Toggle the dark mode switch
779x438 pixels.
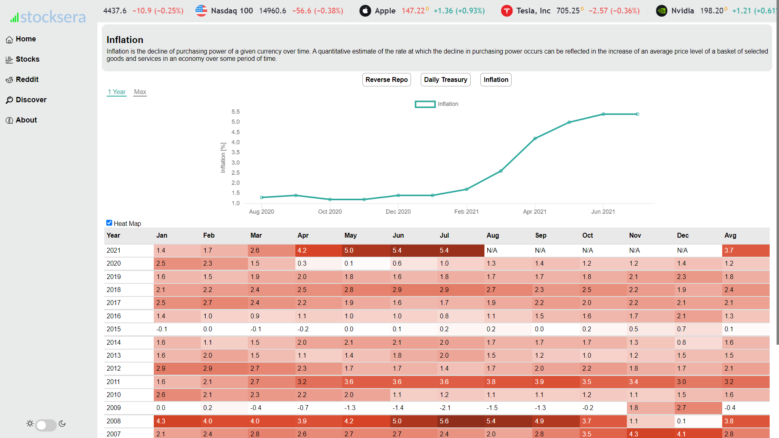coord(46,425)
